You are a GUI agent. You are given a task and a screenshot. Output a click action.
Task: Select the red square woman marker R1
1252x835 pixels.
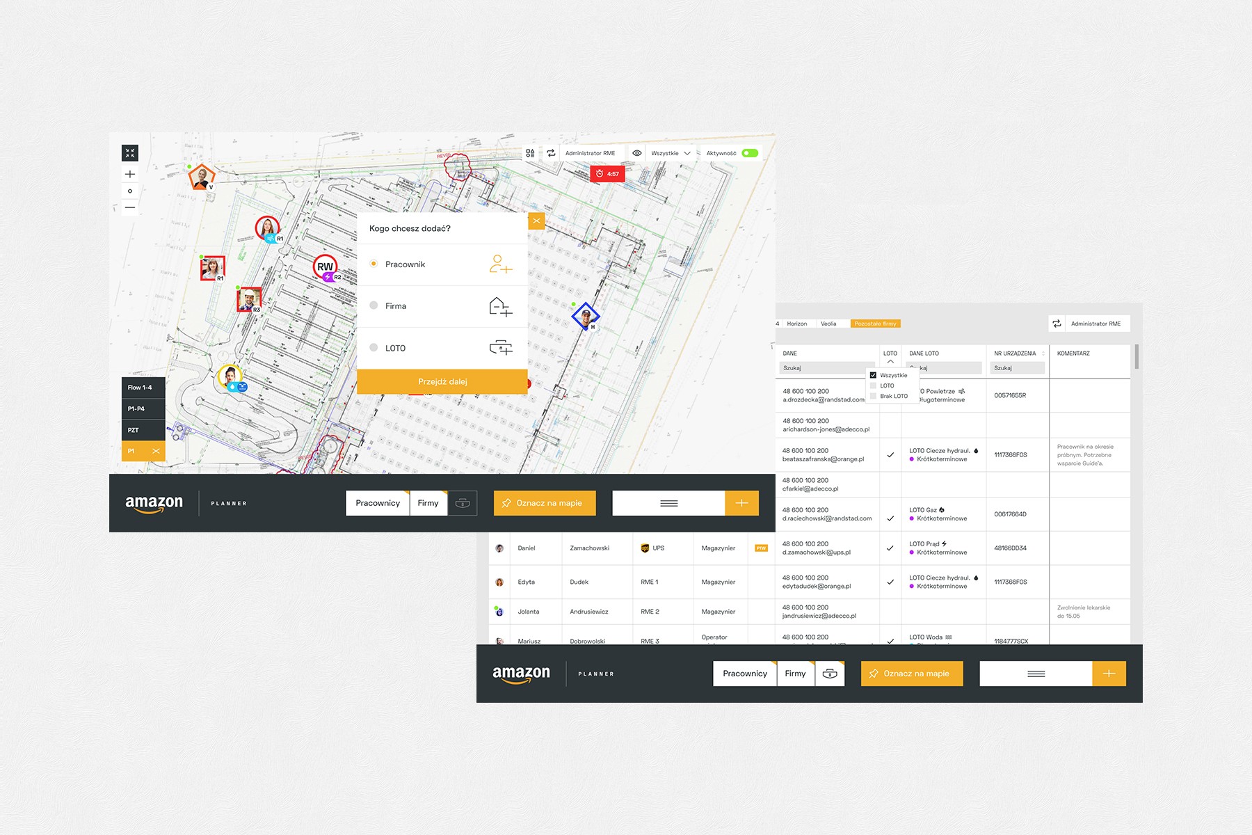pyautogui.click(x=212, y=268)
